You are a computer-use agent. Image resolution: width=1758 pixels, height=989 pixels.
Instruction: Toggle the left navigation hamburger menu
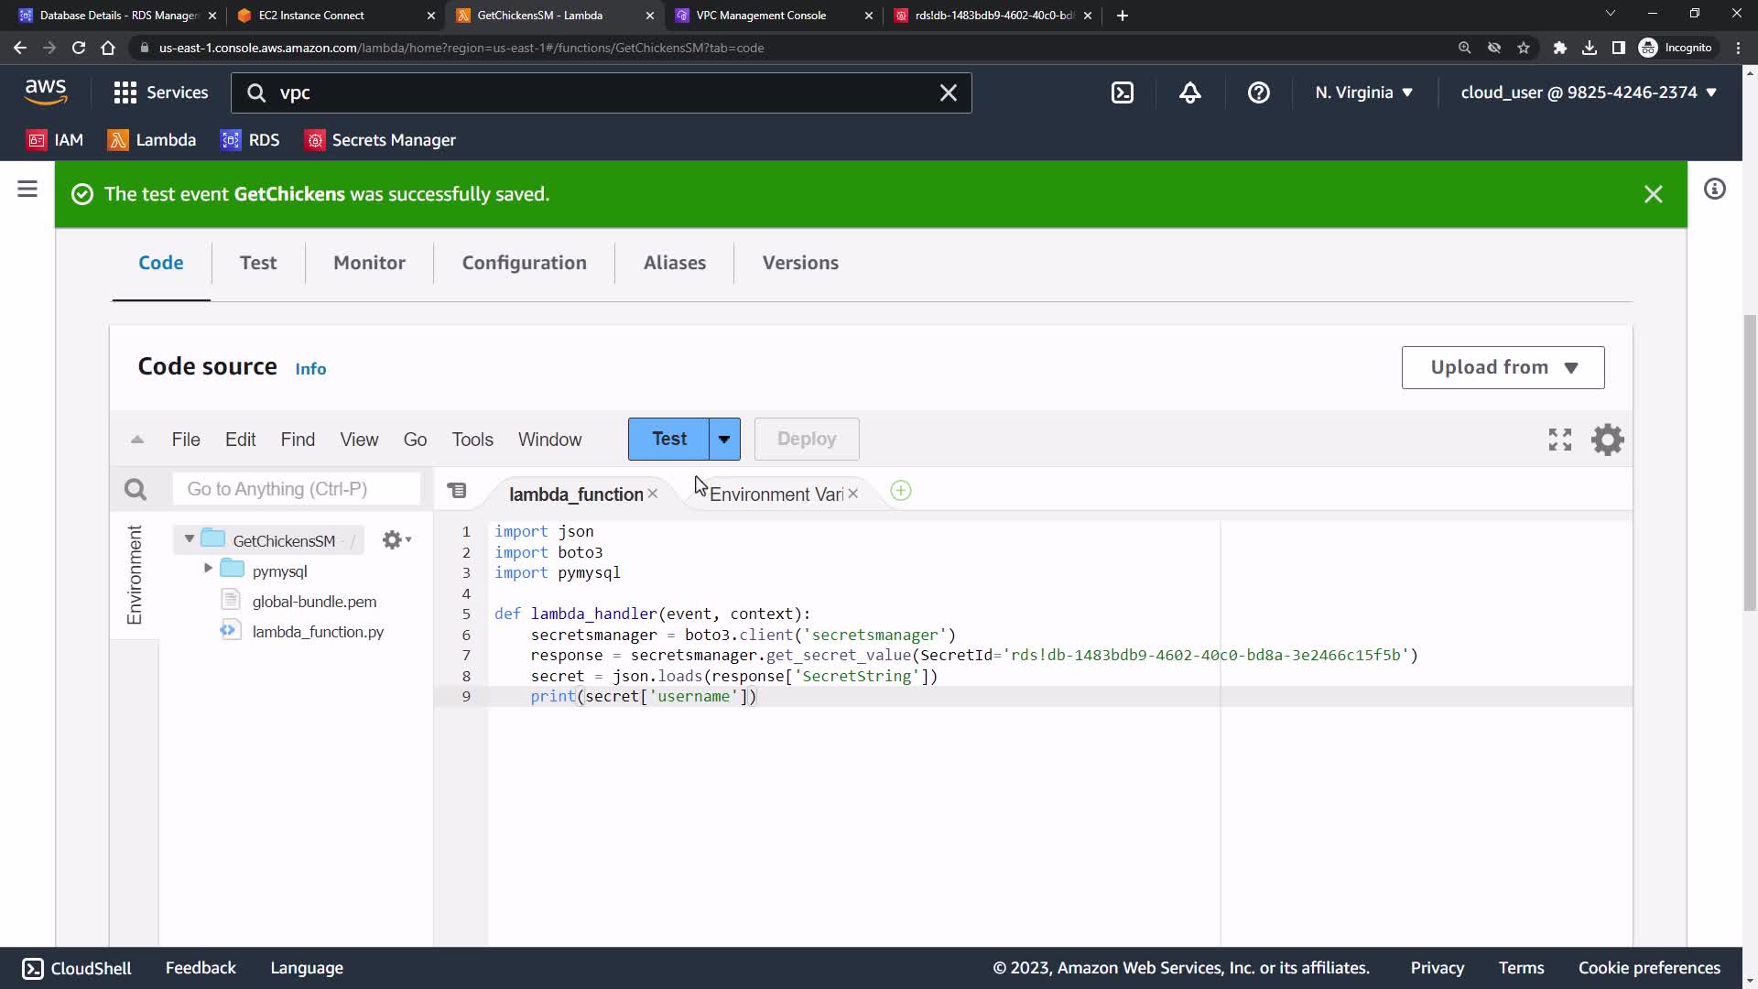[x=27, y=190]
